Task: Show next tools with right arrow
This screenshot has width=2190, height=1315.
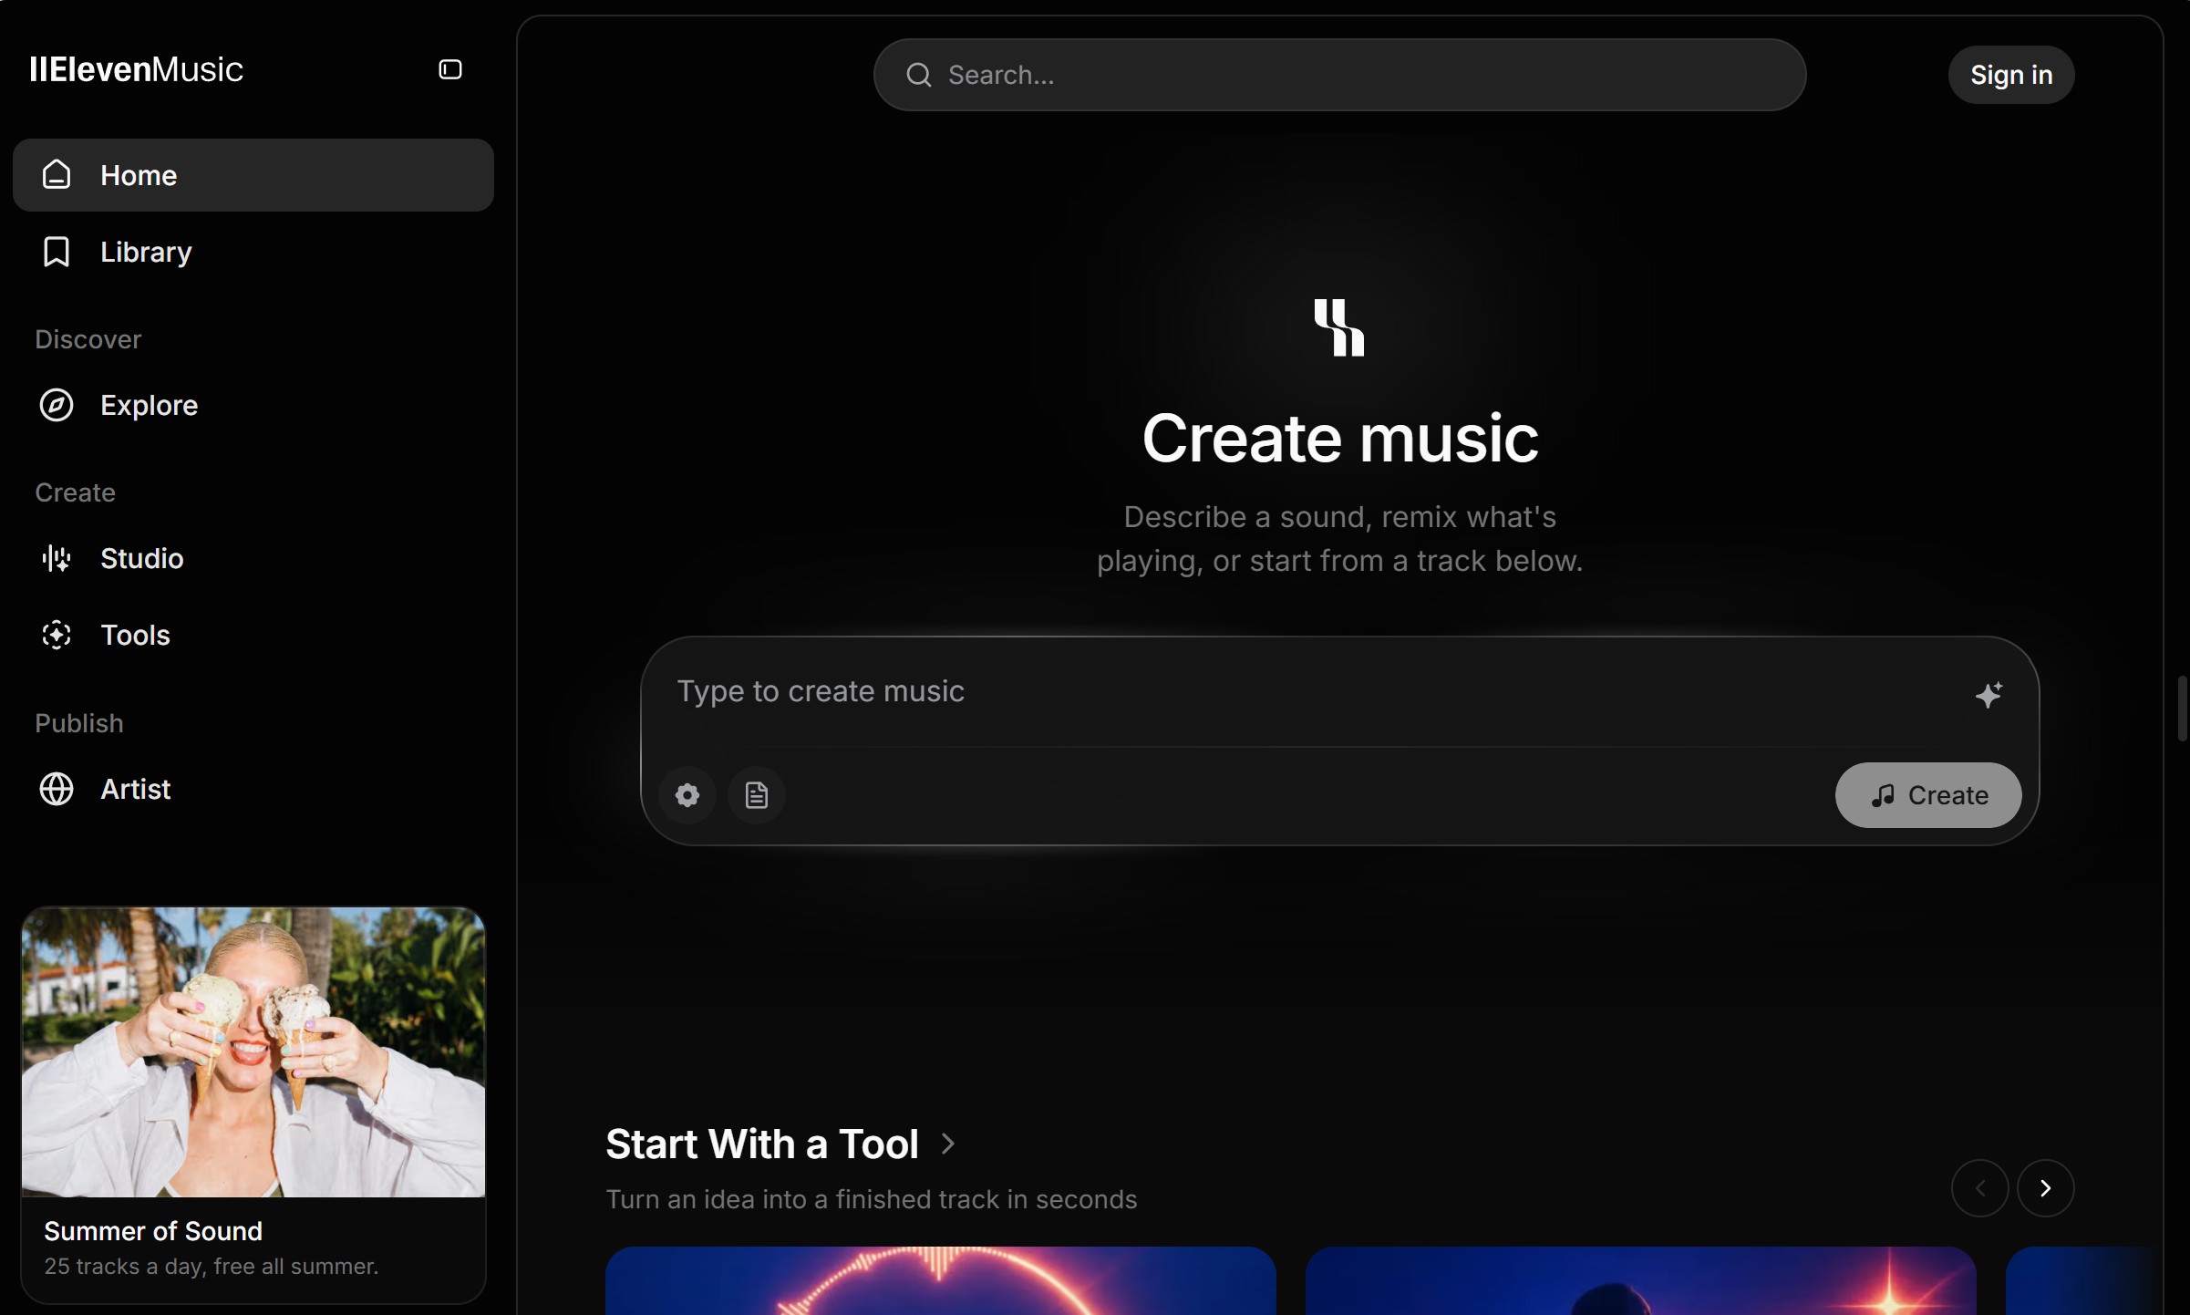Action: point(2045,1188)
